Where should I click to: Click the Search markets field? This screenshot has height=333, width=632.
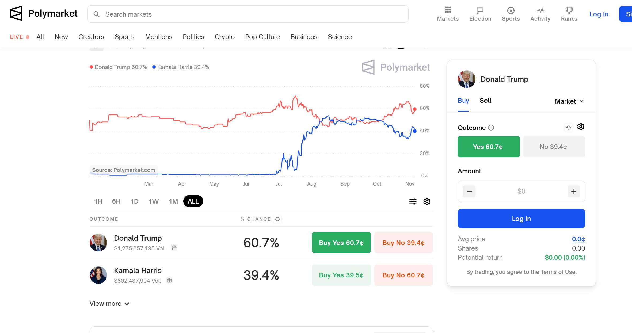coord(248,14)
